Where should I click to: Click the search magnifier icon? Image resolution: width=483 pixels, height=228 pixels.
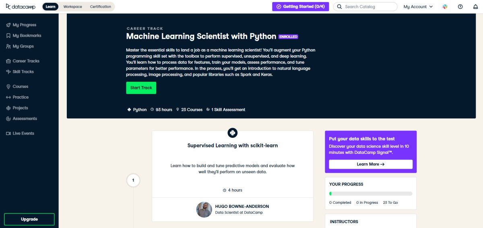click(339, 6)
